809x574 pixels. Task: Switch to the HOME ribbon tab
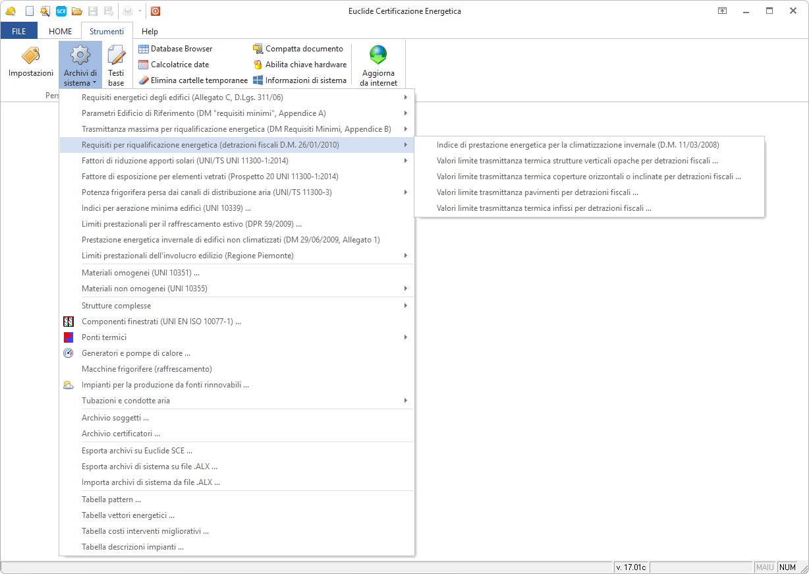click(60, 31)
